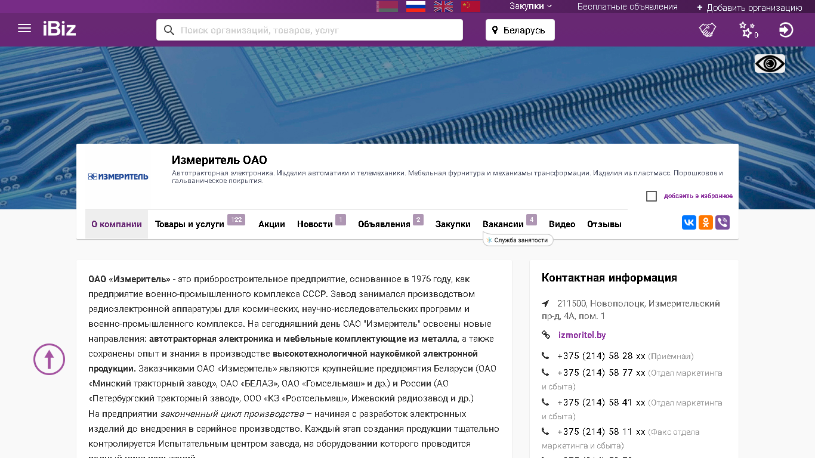This screenshot has height=458, width=815.
Task: Click the scroll-to-top arrow button
Action: click(49, 359)
